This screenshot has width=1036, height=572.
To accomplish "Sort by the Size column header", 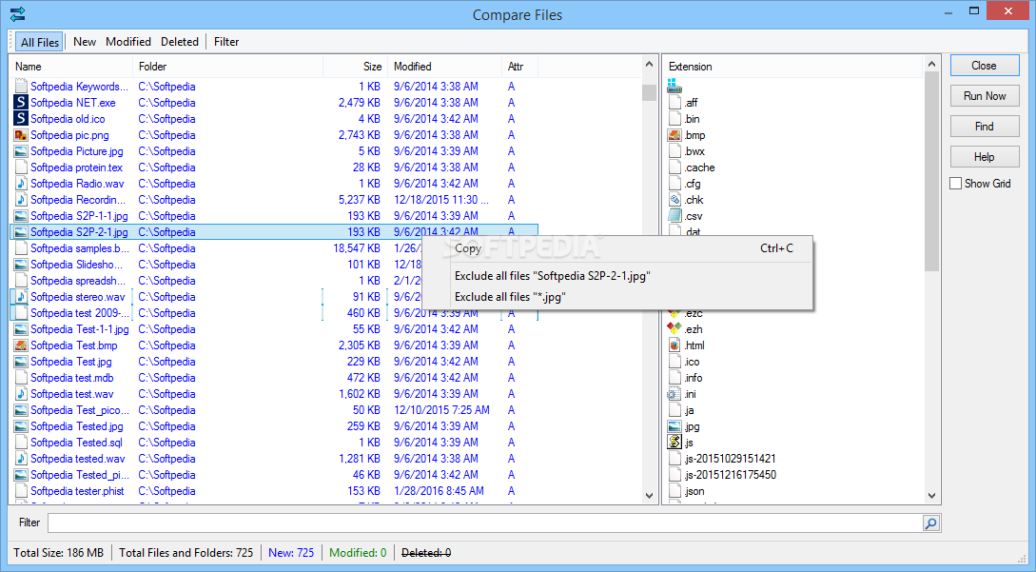I will [356, 66].
